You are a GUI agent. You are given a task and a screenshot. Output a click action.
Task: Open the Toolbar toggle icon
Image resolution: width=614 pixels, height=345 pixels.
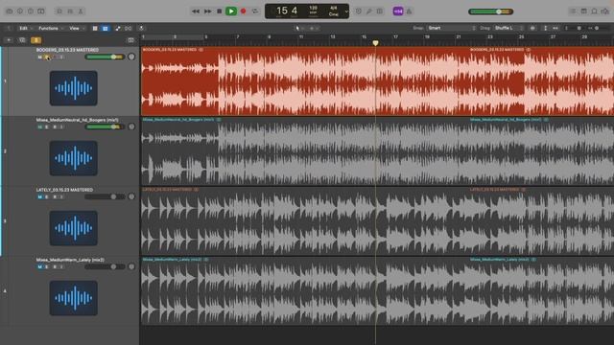click(41, 11)
